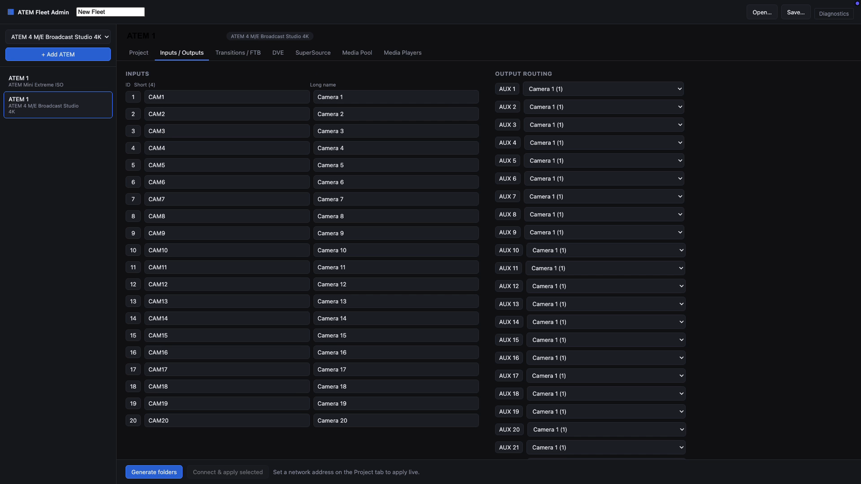Screen dimensions: 861x484
Task: Switch to the Project tab
Action: click(139, 53)
